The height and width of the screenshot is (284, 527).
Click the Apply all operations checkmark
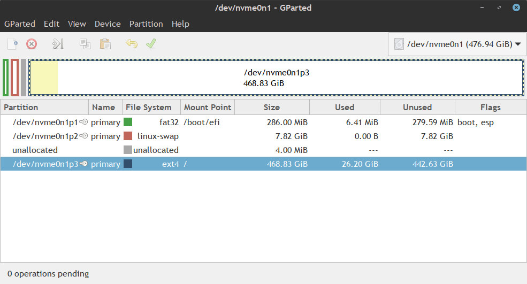click(151, 44)
